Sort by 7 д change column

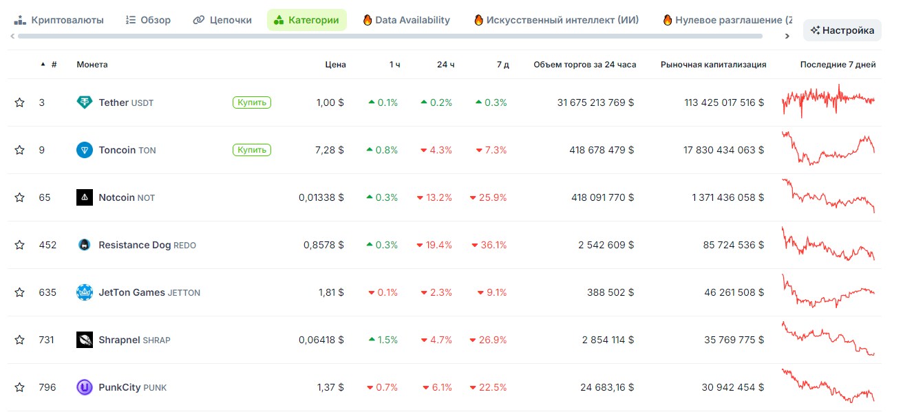tap(502, 65)
